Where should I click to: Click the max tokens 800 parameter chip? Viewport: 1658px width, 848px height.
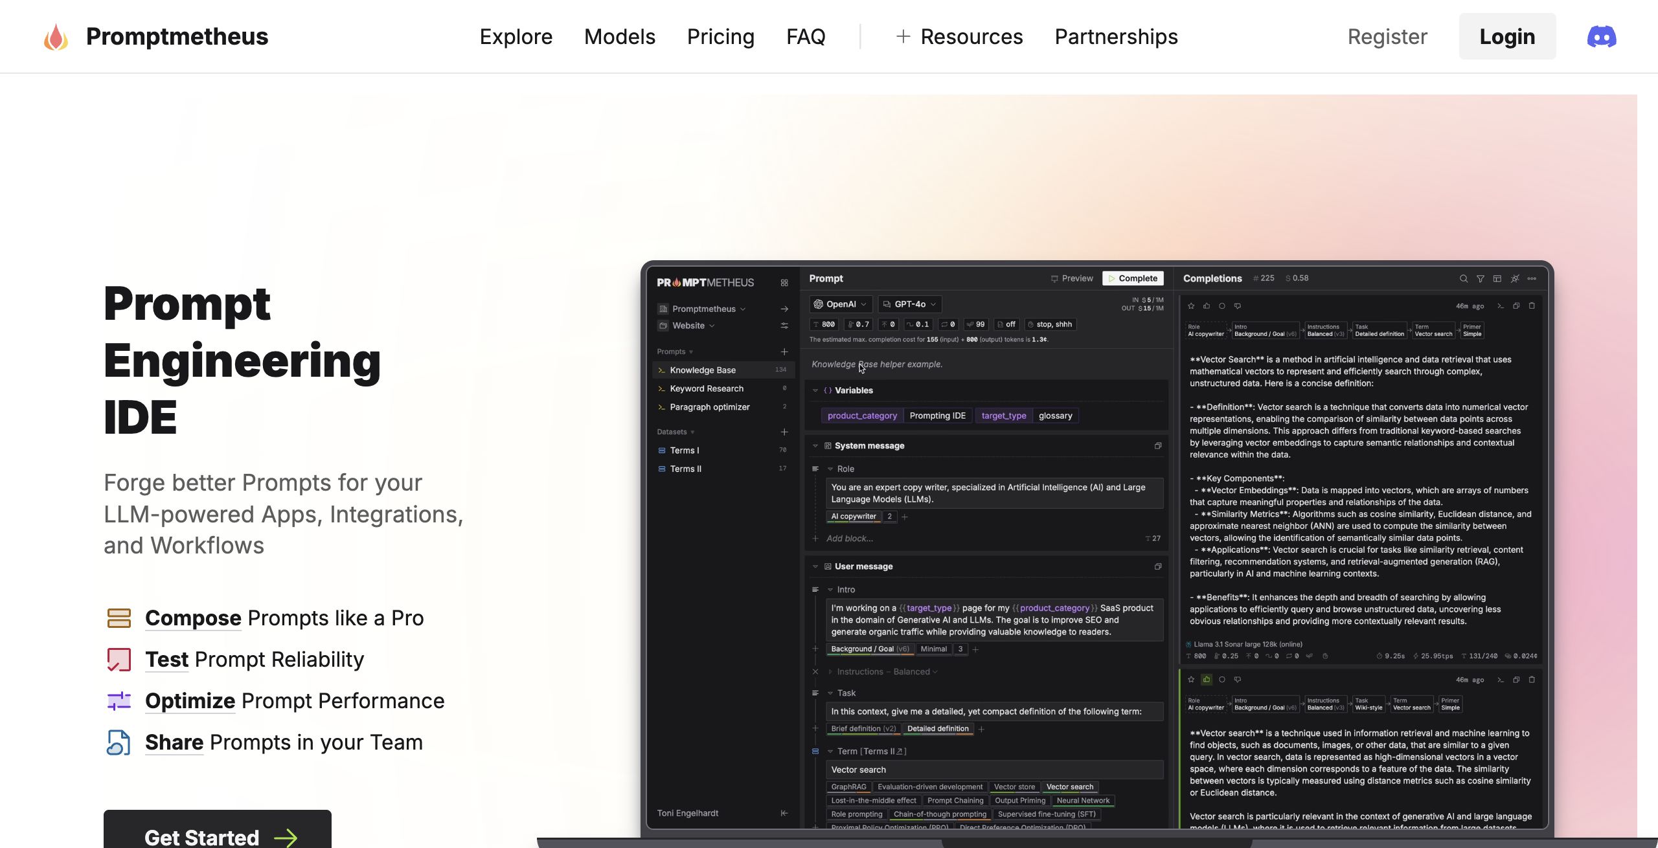824,324
